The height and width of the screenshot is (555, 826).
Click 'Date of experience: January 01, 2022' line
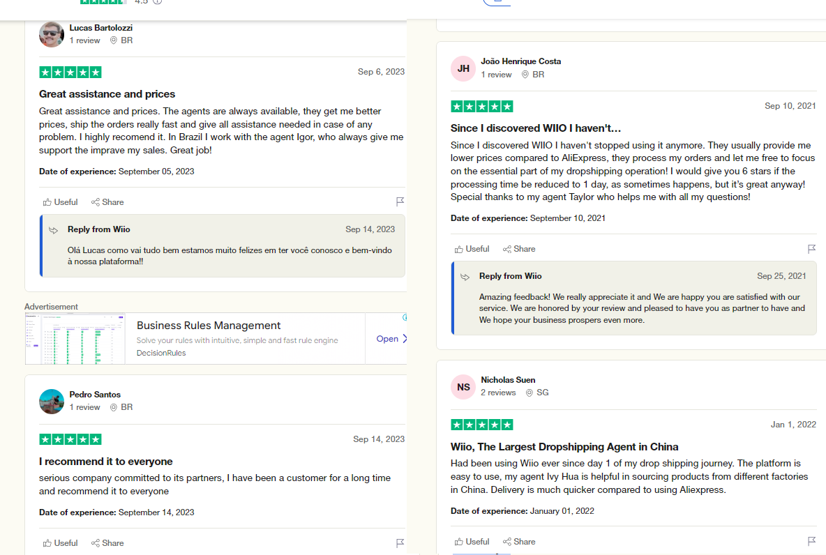point(522,511)
